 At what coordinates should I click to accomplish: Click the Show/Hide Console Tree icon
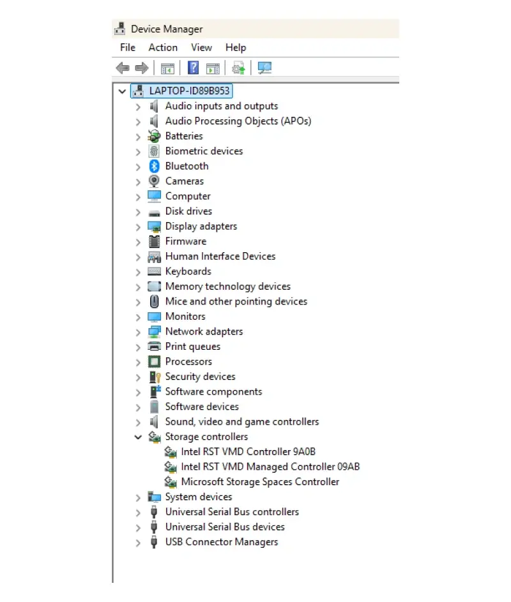click(167, 68)
